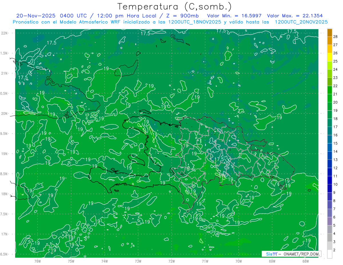
Task: Click the '75W' longitude axis label
Action: 71,261
